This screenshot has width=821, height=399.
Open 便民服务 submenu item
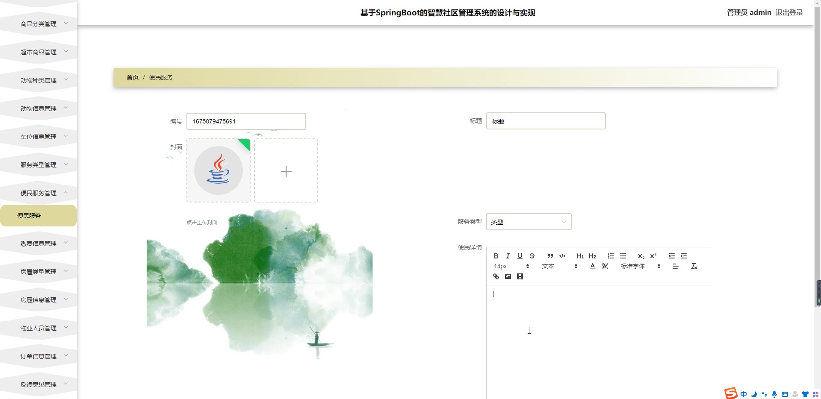coord(38,216)
